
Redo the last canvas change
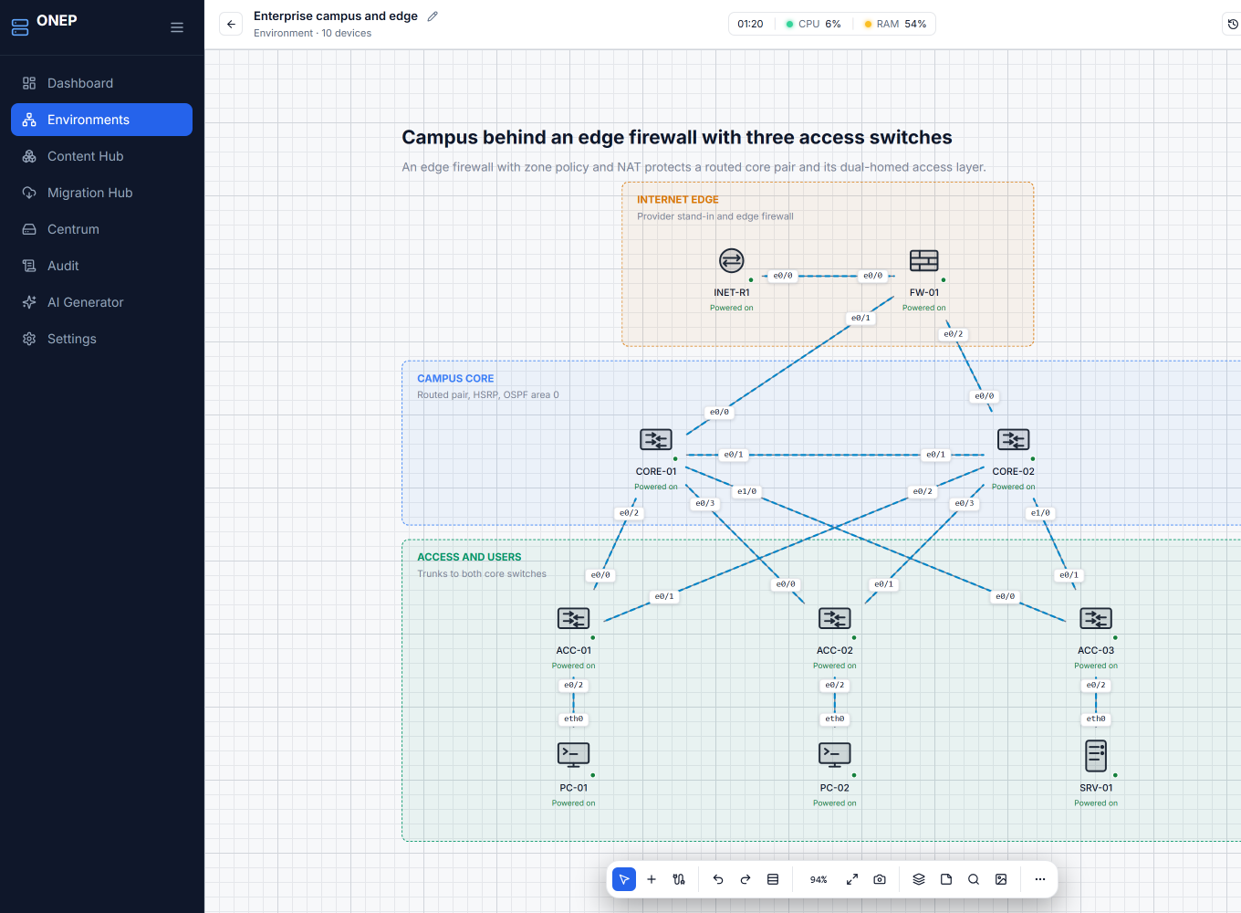[746, 879]
